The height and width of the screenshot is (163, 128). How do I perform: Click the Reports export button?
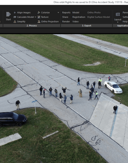[x=66, y=12]
